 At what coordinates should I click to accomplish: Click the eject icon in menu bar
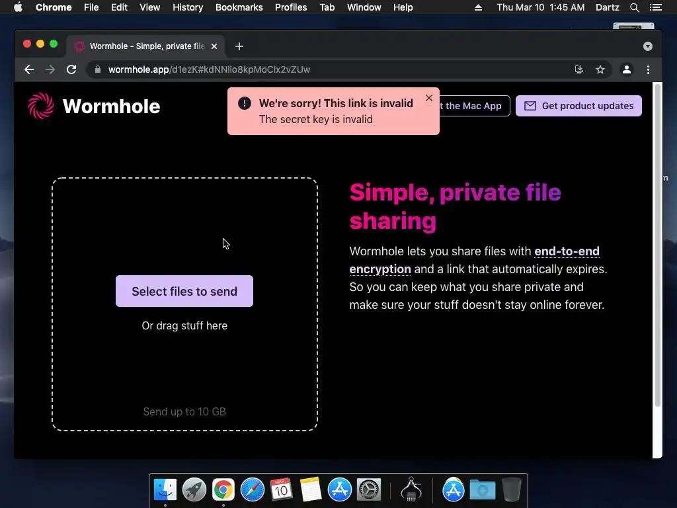tap(478, 7)
